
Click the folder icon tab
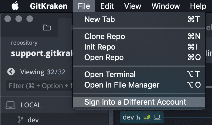point(47,27)
